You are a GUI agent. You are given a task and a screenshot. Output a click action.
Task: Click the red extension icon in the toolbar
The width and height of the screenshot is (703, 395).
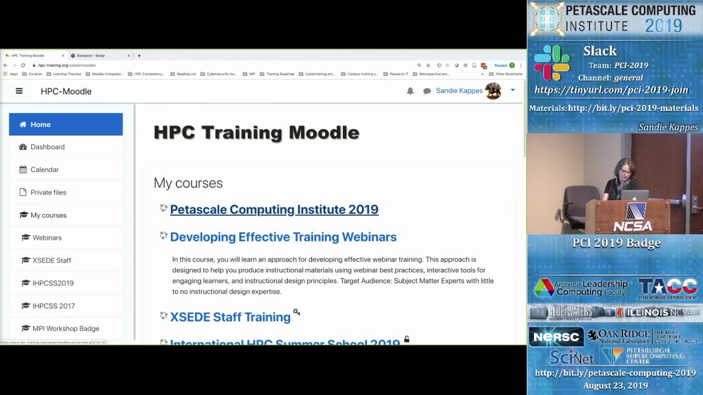point(483,65)
